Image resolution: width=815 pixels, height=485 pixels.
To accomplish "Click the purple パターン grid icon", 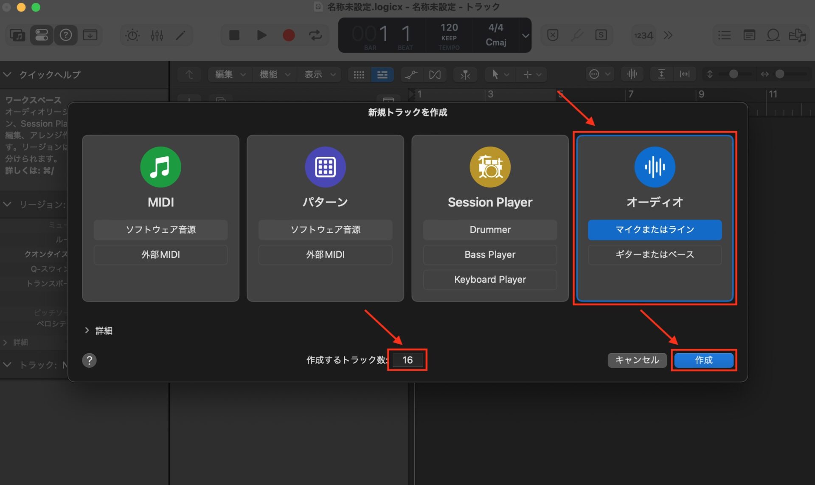I will [325, 167].
